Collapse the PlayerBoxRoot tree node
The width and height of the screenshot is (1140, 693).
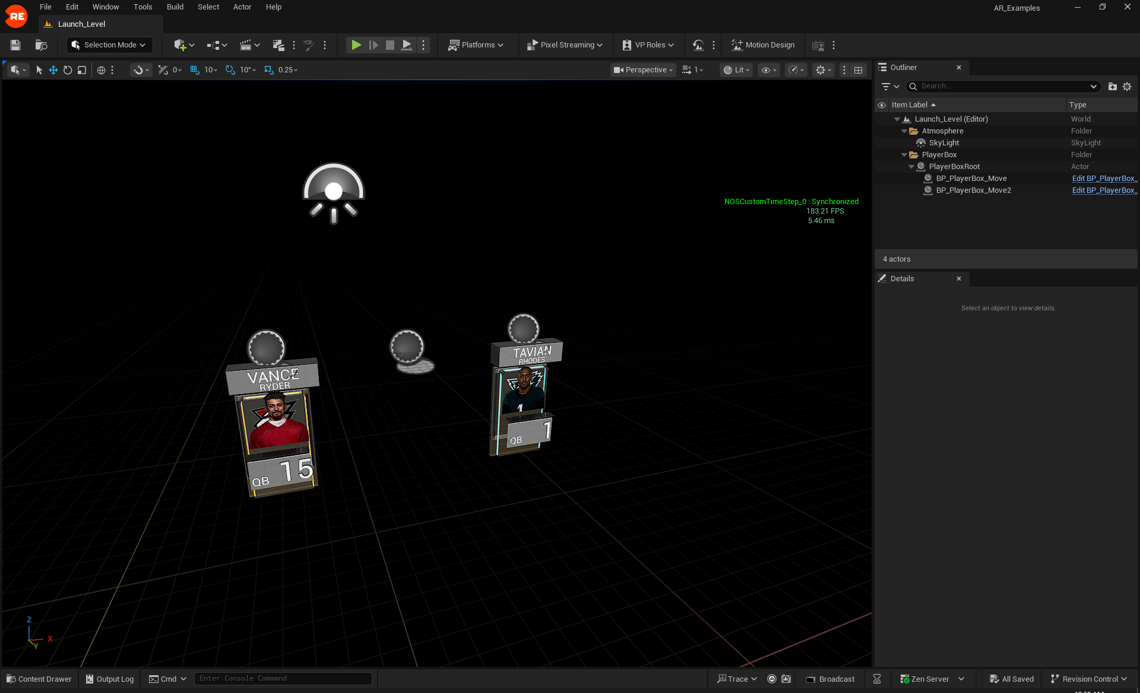[x=911, y=167]
